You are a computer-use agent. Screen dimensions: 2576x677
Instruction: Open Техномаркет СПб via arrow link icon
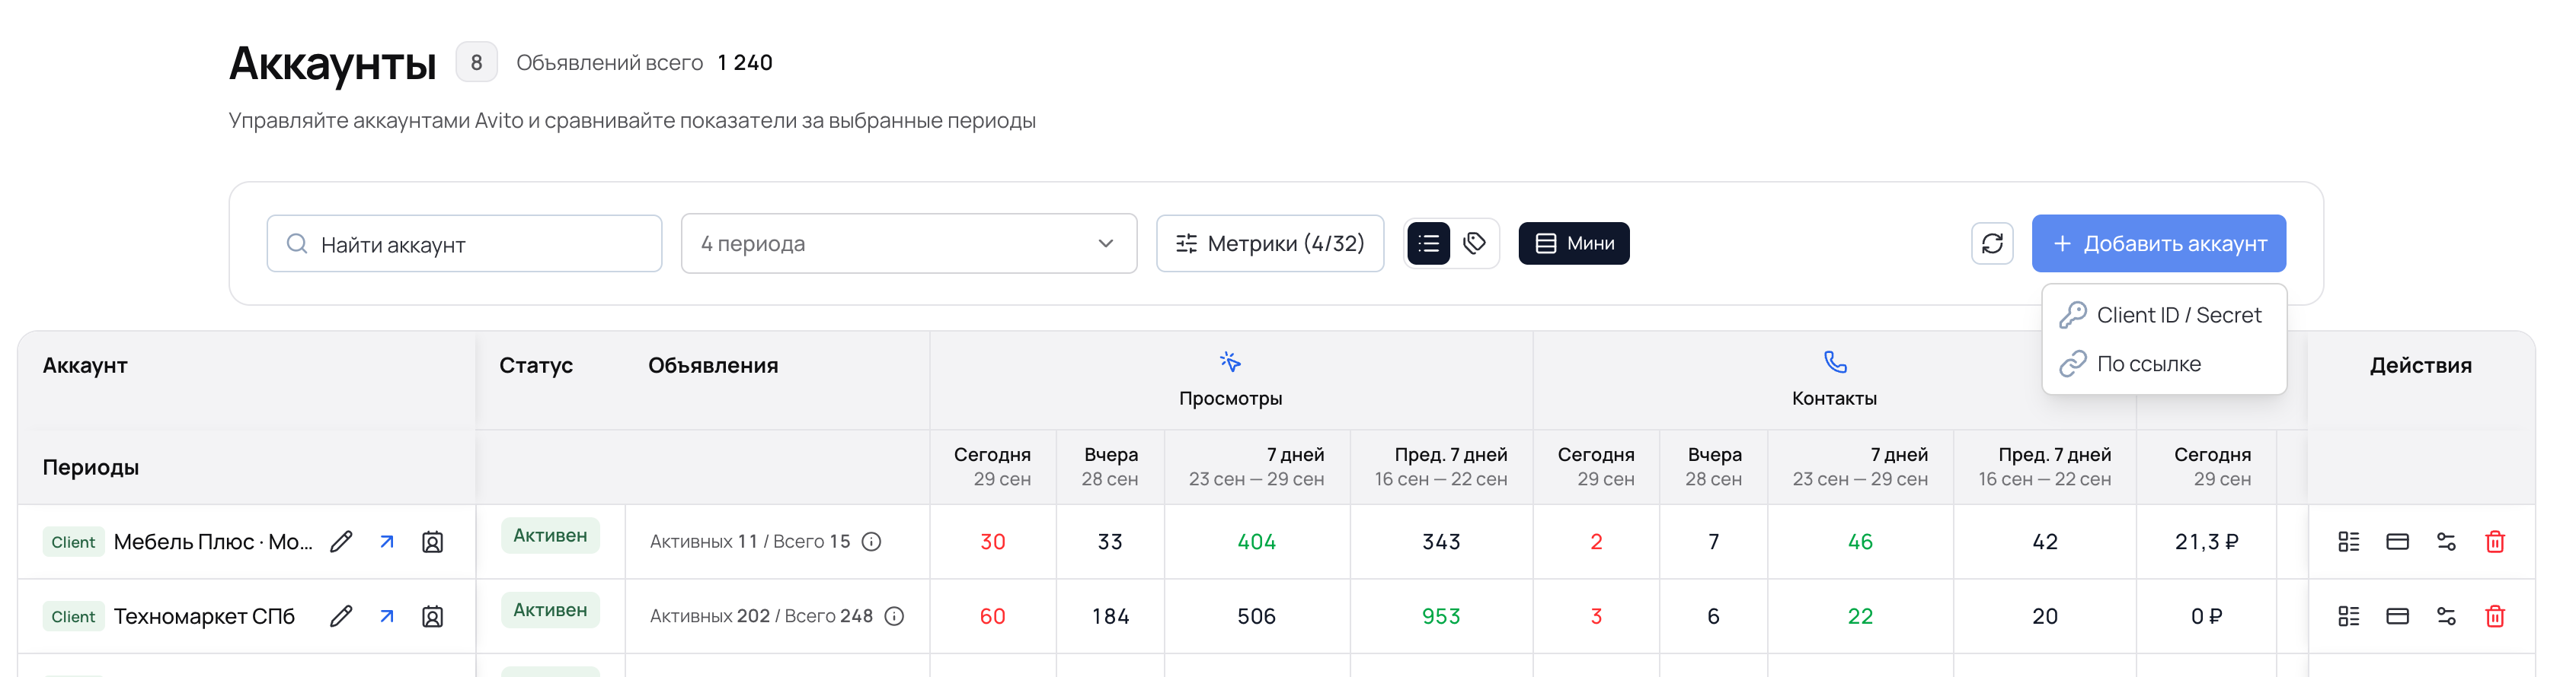pos(387,616)
